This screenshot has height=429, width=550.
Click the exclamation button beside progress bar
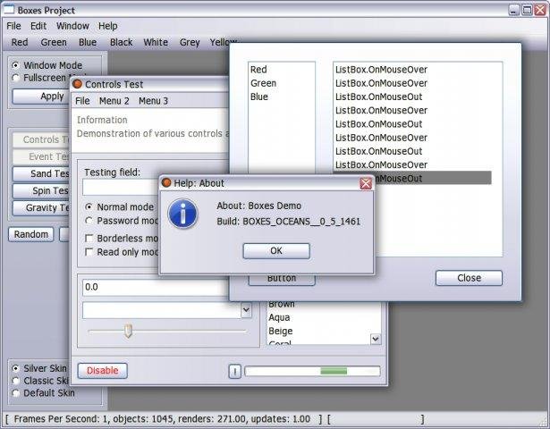[x=234, y=372]
